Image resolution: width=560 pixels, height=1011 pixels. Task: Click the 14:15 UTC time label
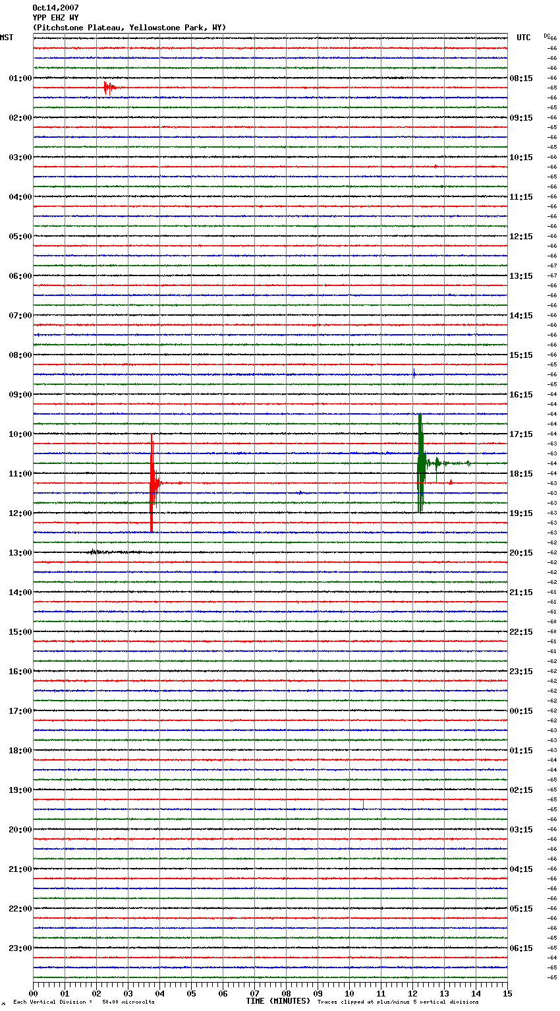coord(521,316)
